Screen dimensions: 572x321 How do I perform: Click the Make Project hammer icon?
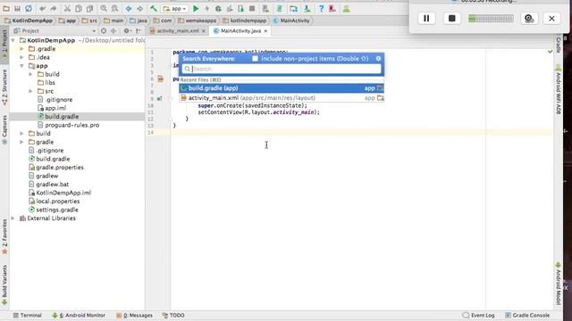pyautogui.click(x=154, y=8)
